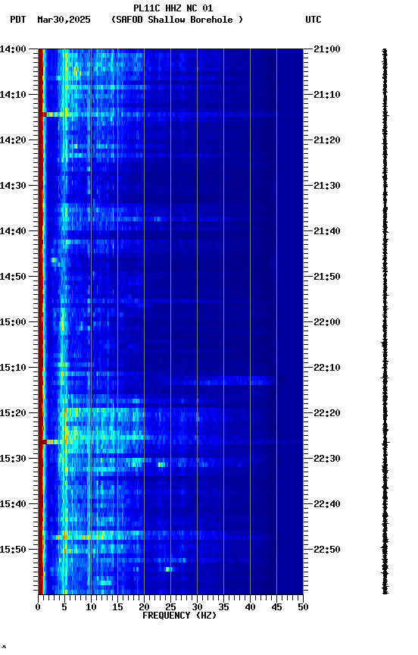Click the 45 Hz frequency axis label
This screenshot has width=418, height=655.
(276, 607)
